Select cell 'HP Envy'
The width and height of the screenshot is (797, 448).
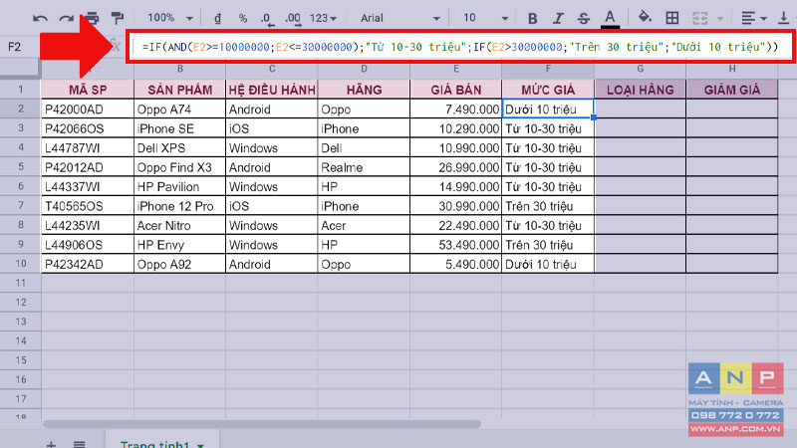click(180, 244)
